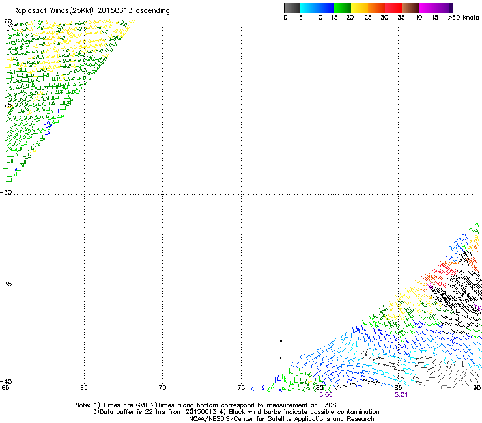482x423 pixels.
Task: Click the '25' label under the color scale
Action: 368,18
